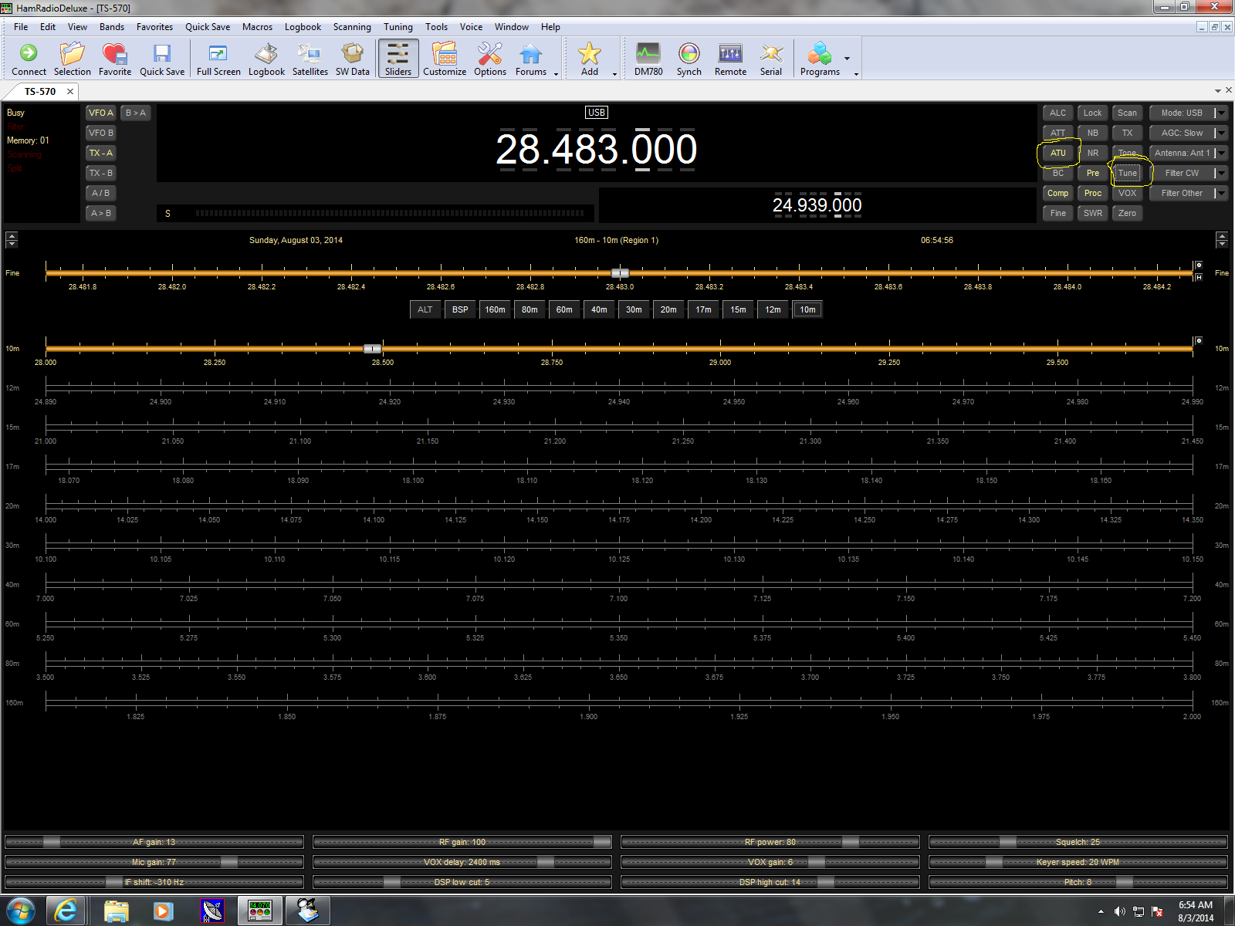Open the DM780 digital mode program
Image resolution: width=1235 pixels, height=926 pixels.
coord(648,59)
